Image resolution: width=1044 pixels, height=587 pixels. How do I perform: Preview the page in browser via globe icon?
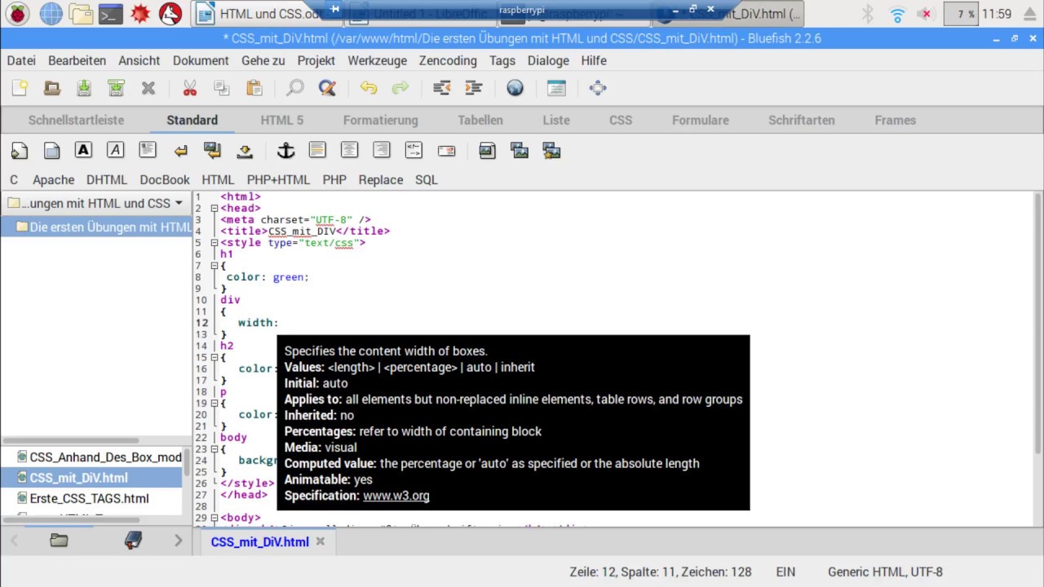pos(515,88)
